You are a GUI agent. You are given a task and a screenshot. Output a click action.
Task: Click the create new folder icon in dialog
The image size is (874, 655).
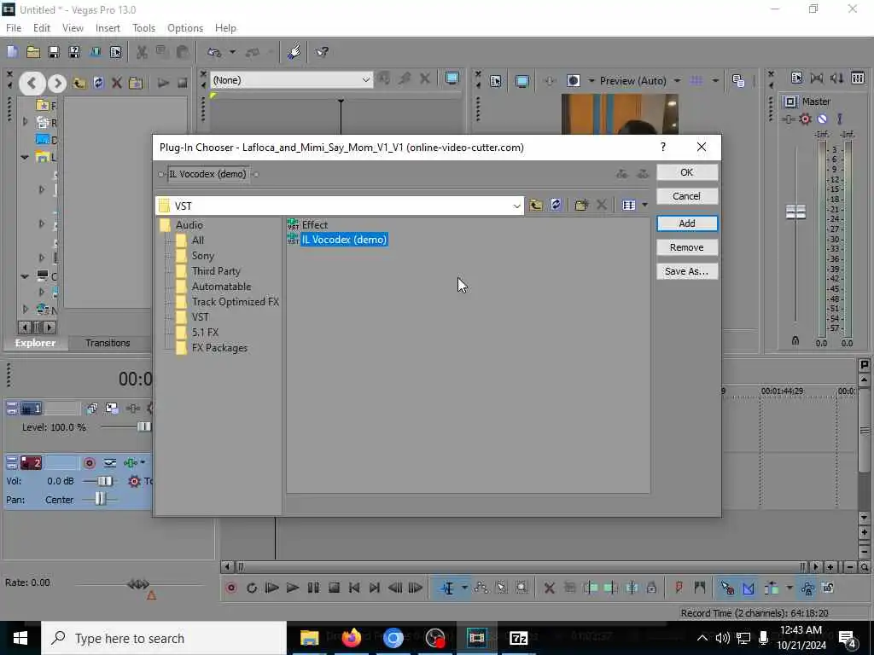coord(581,205)
